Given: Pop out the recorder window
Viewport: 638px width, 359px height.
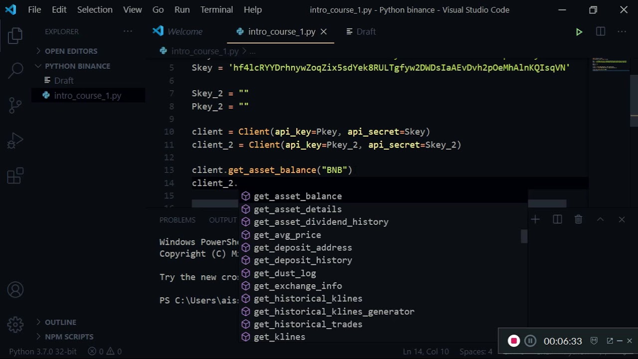Looking at the screenshot, I should tap(610, 341).
